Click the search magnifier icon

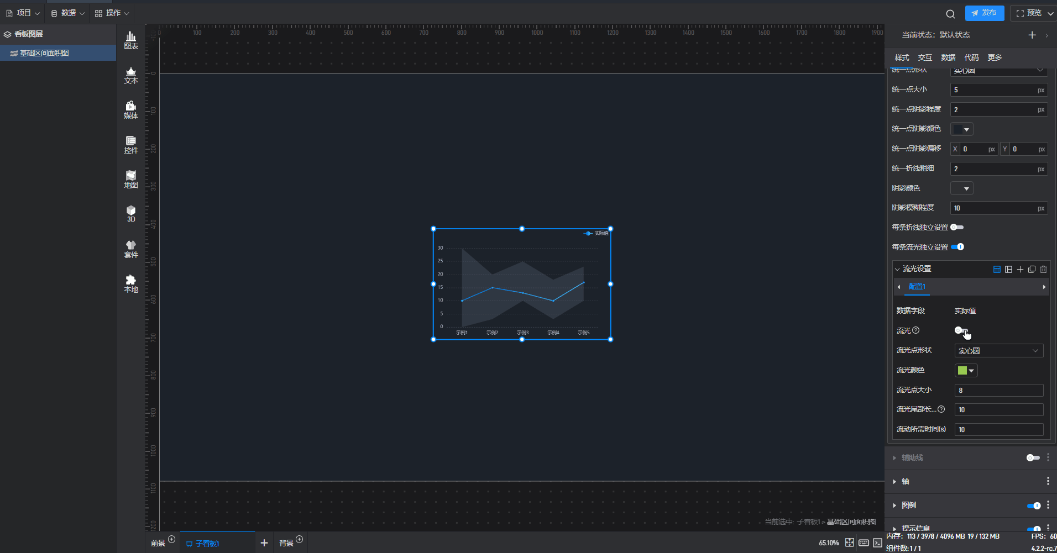950,14
